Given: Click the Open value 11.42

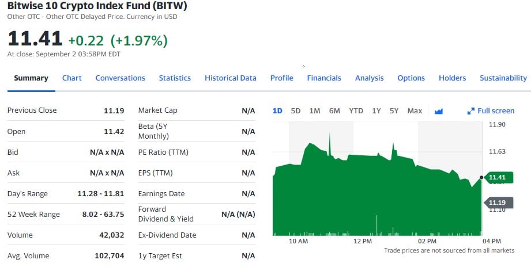Looking at the screenshot, I should 114,131.
